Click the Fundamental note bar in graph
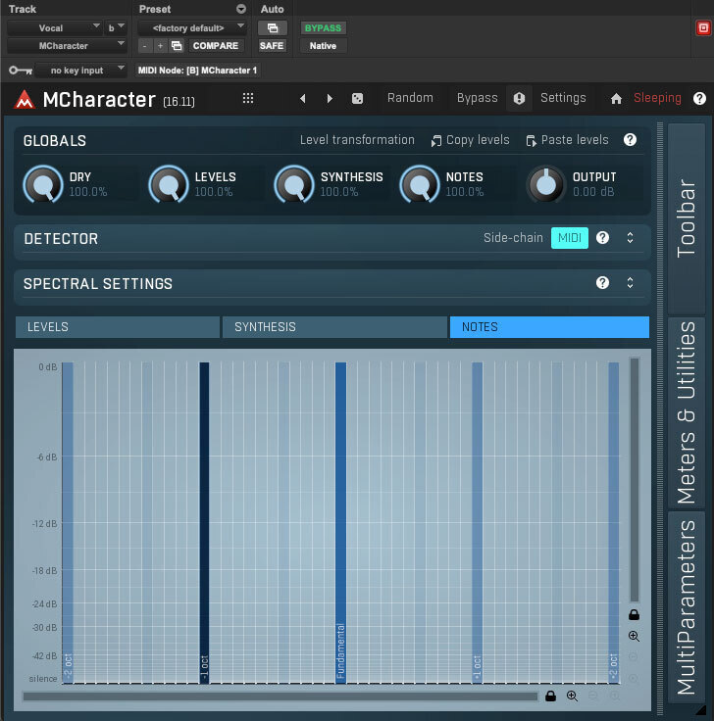 (340, 522)
